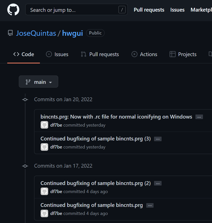Focus the Search or jump to field
The width and height of the screenshot is (212, 223).
coord(73,10)
